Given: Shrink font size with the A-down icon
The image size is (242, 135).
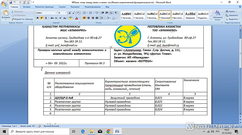Looking at the screenshot, I should coord(74,13).
